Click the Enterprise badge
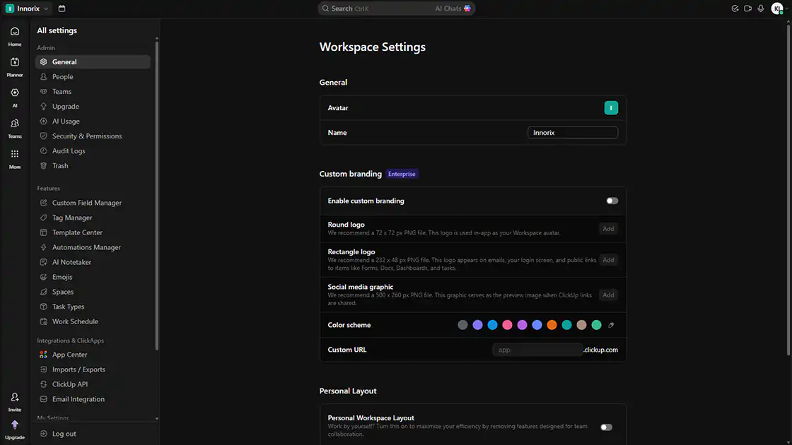 pyautogui.click(x=402, y=174)
